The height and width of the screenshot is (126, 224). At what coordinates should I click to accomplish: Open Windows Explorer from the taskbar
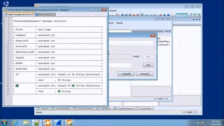point(26,123)
